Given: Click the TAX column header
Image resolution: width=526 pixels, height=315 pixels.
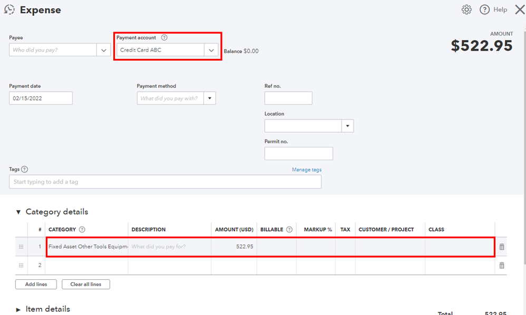Looking at the screenshot, I should tap(345, 230).
